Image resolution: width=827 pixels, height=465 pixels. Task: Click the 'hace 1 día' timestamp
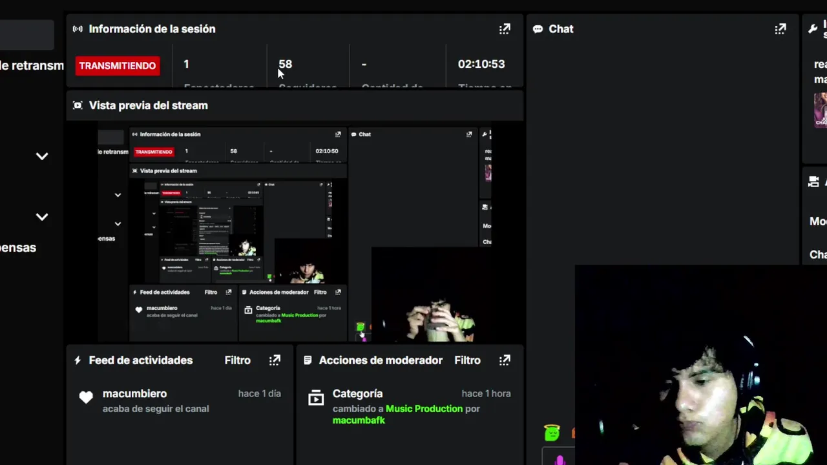click(x=259, y=393)
